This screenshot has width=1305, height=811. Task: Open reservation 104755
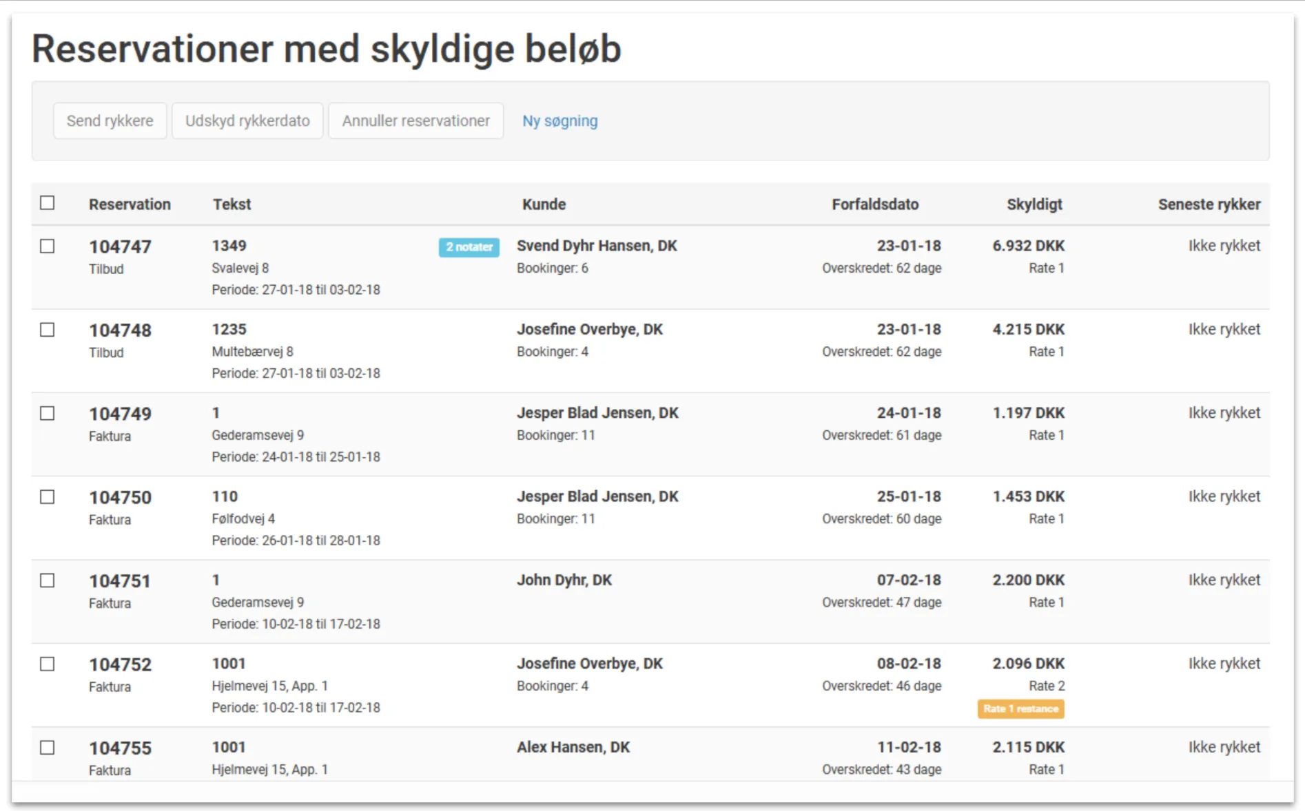(122, 747)
